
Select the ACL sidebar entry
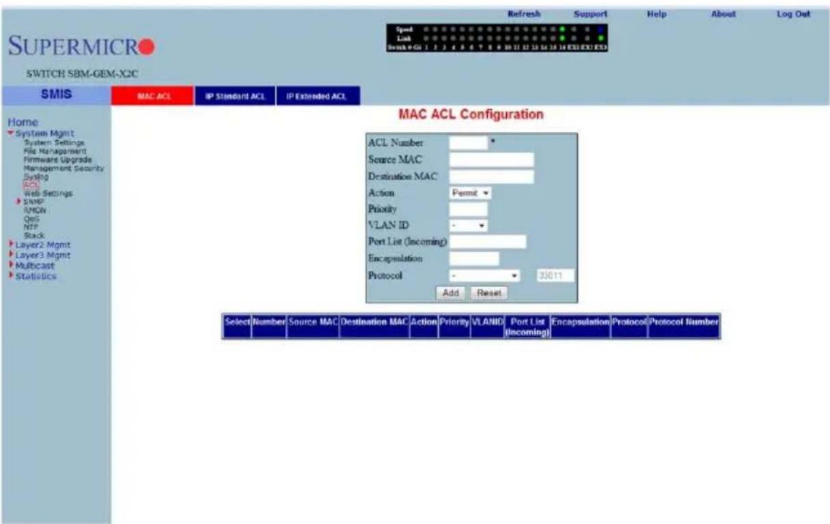[x=31, y=184]
